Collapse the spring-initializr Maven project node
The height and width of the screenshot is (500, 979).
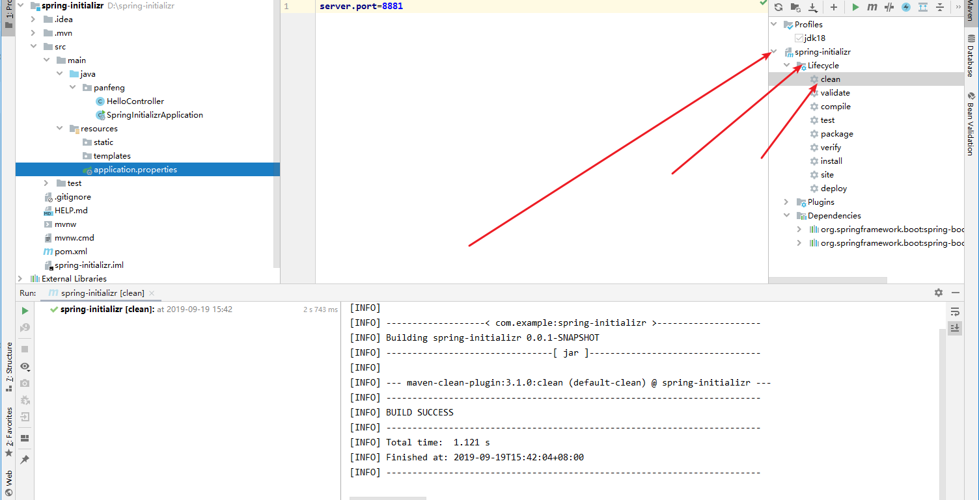click(774, 52)
